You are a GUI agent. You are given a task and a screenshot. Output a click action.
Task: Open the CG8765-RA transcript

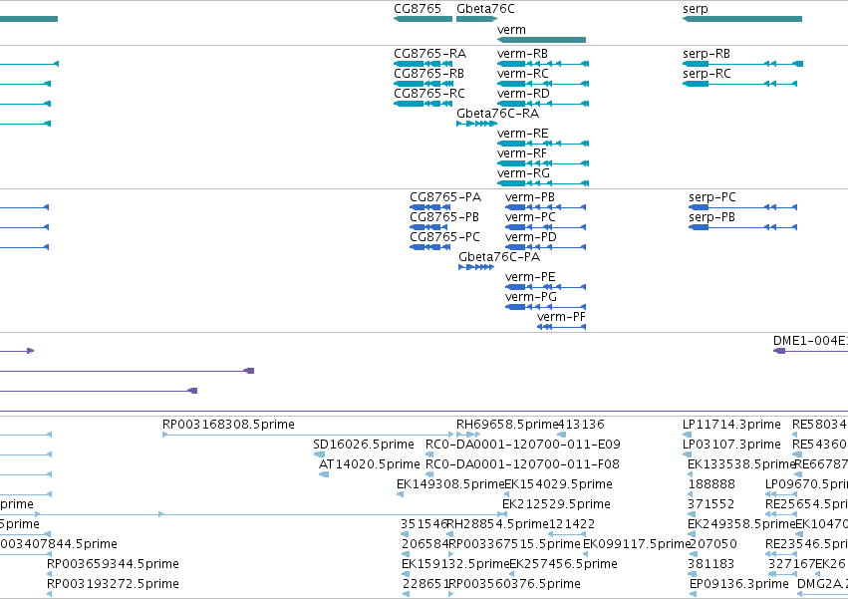tap(423, 64)
